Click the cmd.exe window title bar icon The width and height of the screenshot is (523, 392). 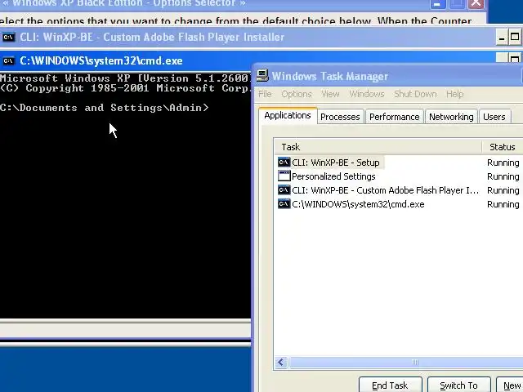[8, 61]
